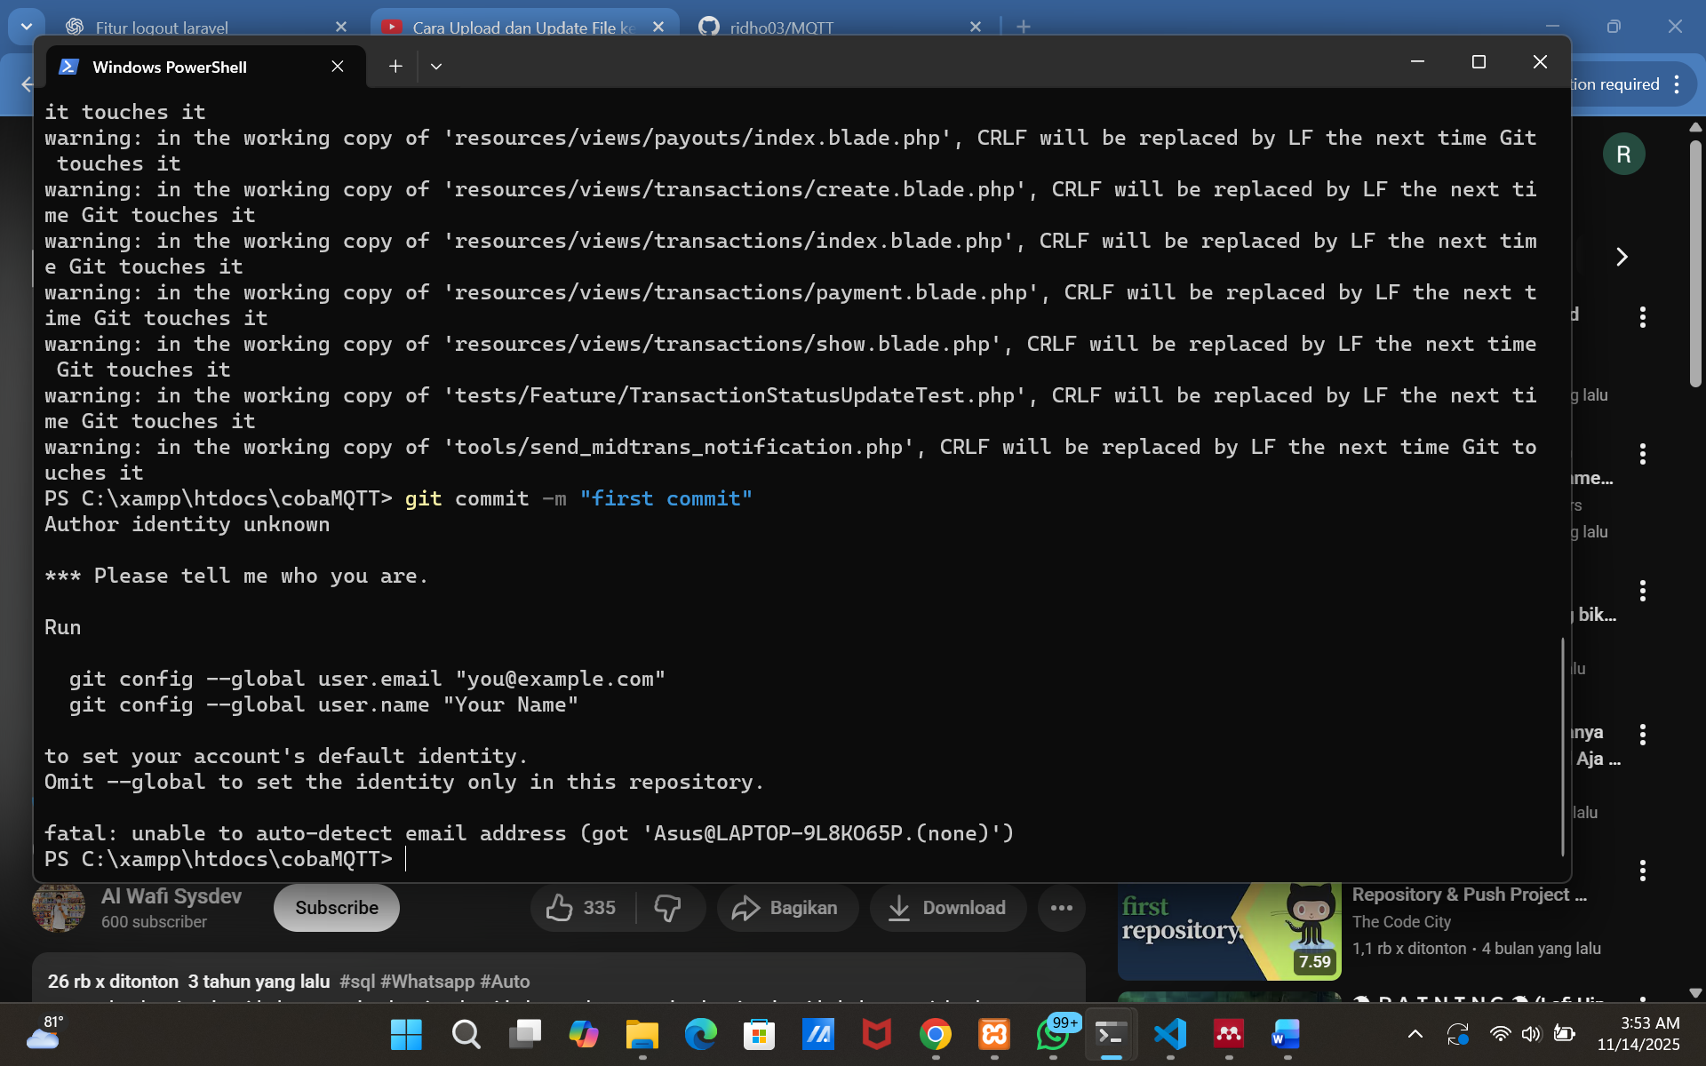Open Microsoft Edge from taskbar
Image resolution: width=1706 pixels, height=1066 pixels.
click(x=700, y=1035)
